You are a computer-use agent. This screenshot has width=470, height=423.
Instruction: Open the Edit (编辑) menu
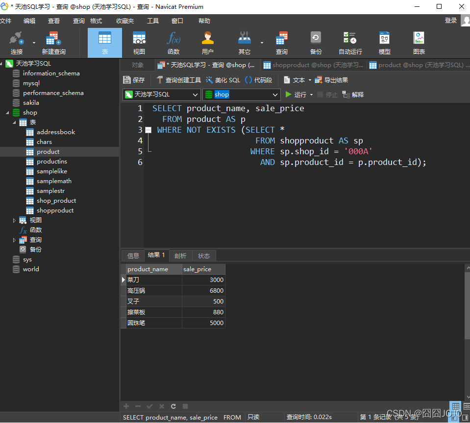pyautogui.click(x=29, y=21)
